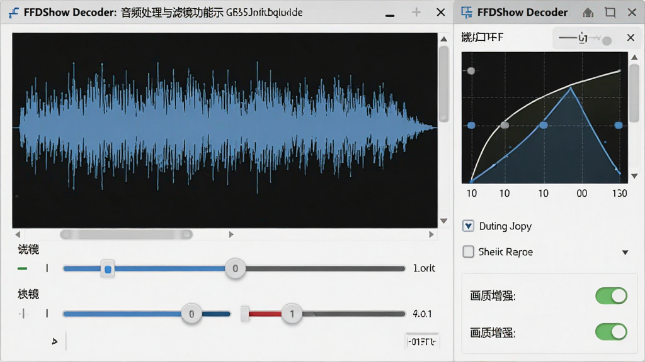
Task: Expand the Sheiic Rarpe dropdown arrow
Action: click(x=625, y=253)
